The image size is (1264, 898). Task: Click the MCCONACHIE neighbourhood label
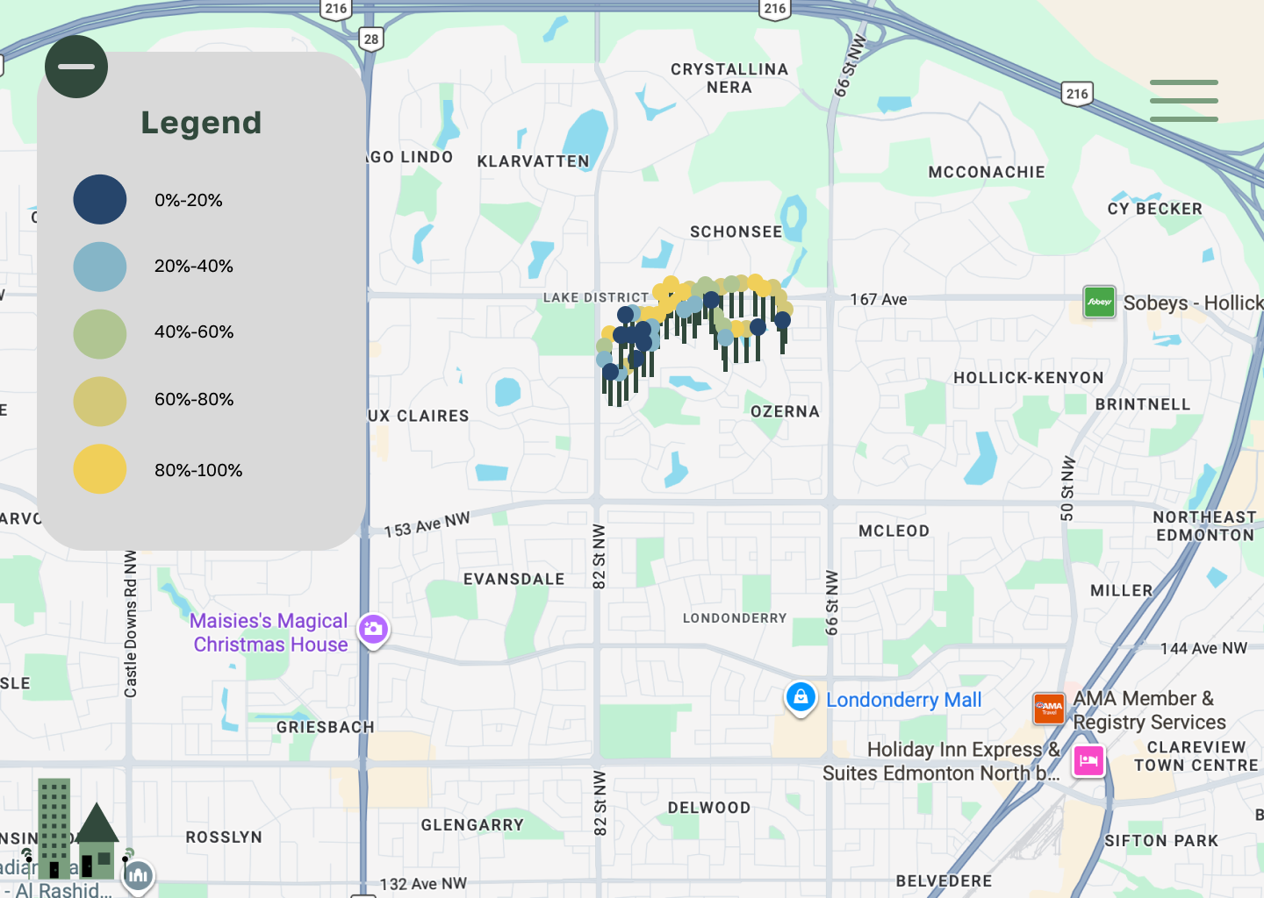987,172
